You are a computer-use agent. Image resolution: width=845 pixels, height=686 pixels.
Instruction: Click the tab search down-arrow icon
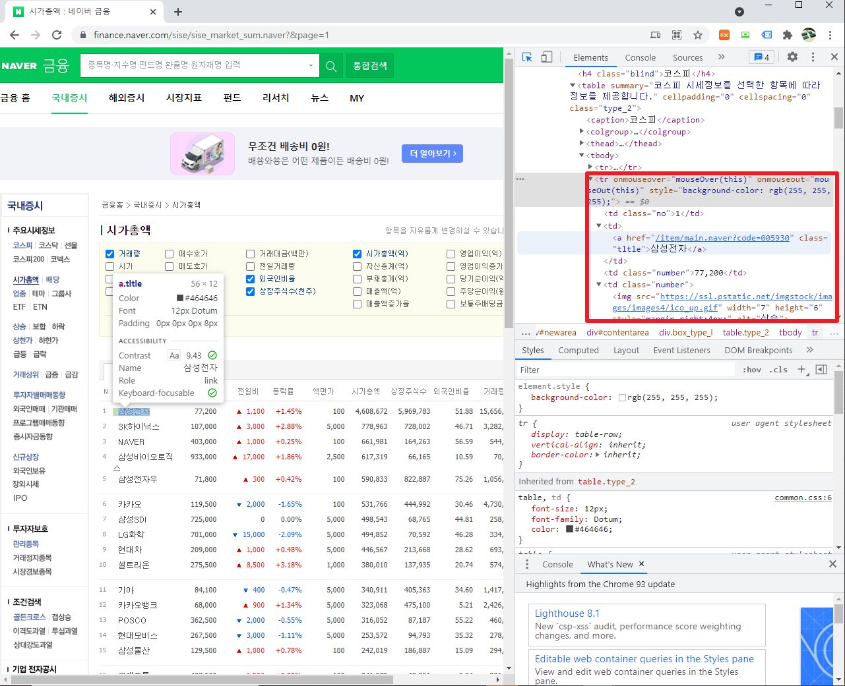pyautogui.click(x=739, y=12)
